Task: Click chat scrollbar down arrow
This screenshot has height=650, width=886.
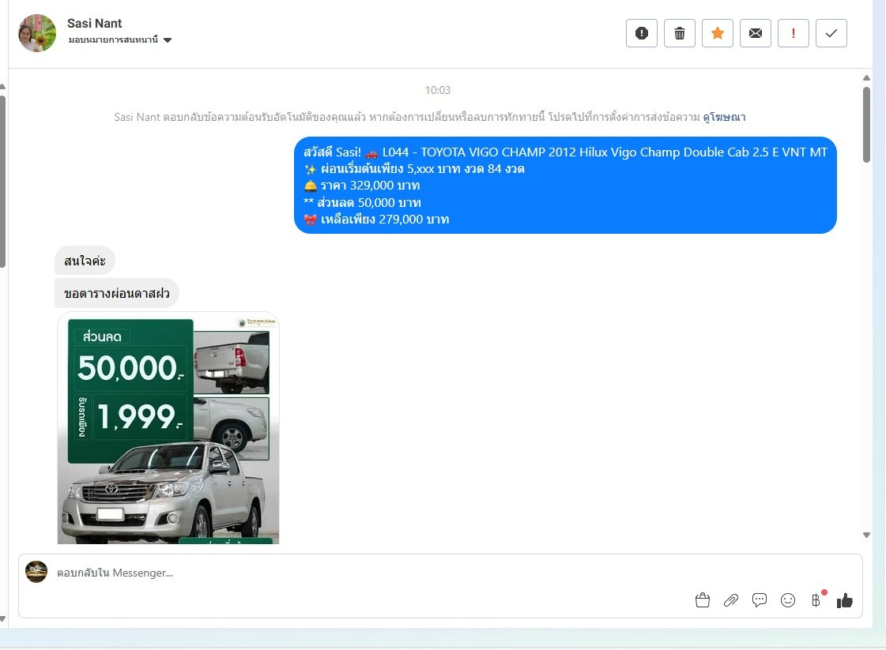Action: [866, 535]
